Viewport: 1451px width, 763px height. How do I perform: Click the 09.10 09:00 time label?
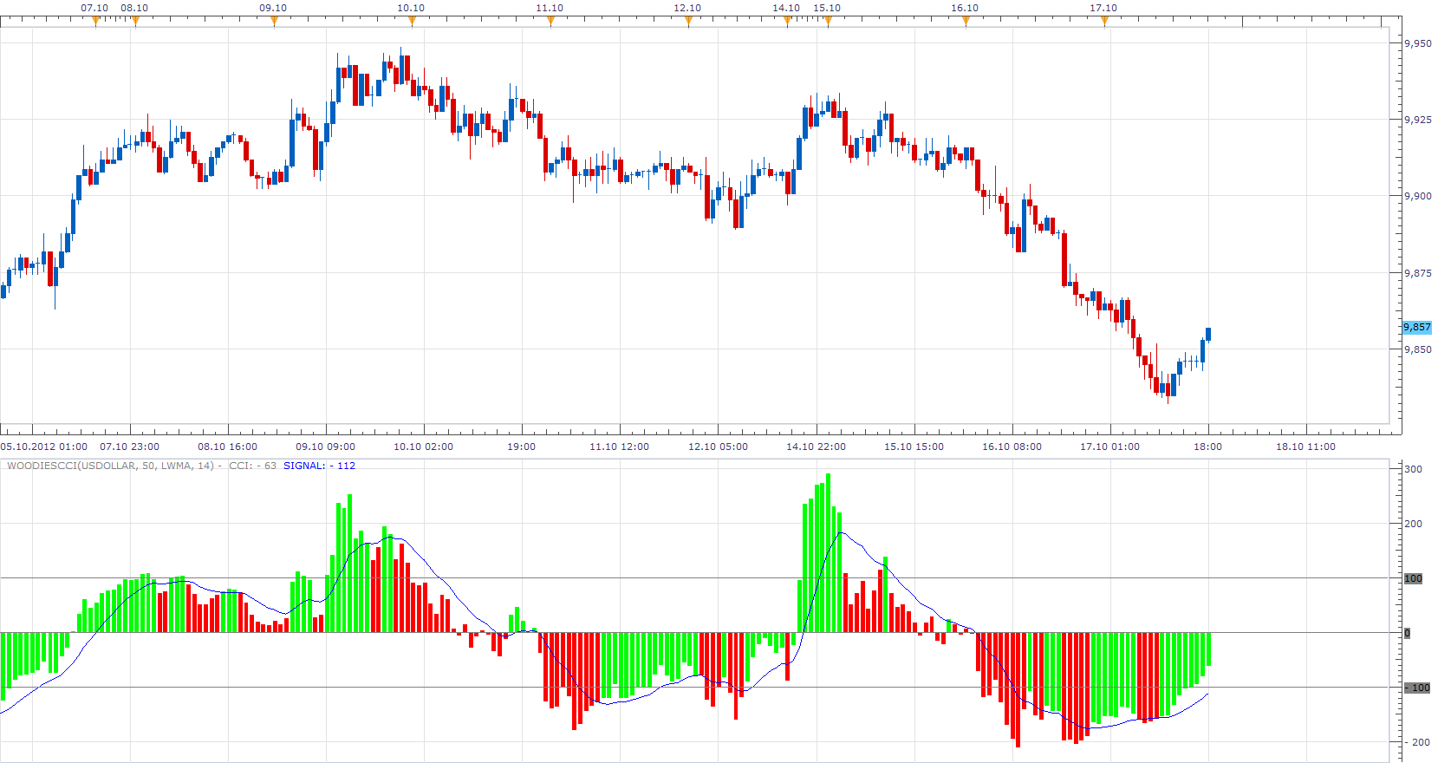(325, 447)
